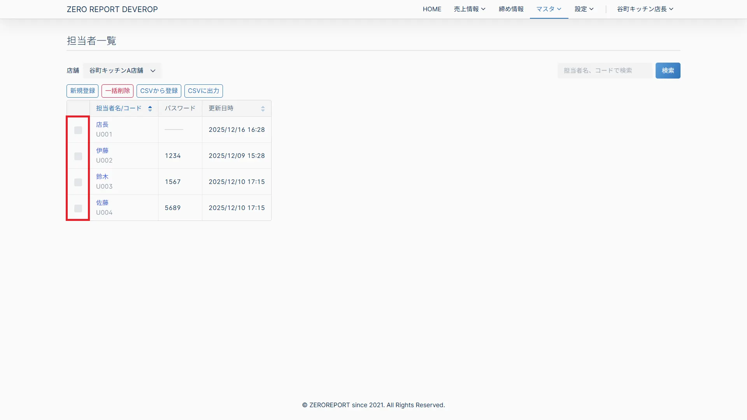Click the 新規登録 button
Viewport: 747px width, 420px height.
pos(82,91)
